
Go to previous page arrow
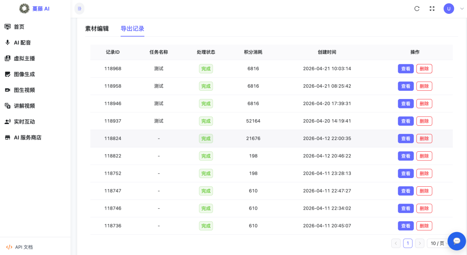[396, 243]
